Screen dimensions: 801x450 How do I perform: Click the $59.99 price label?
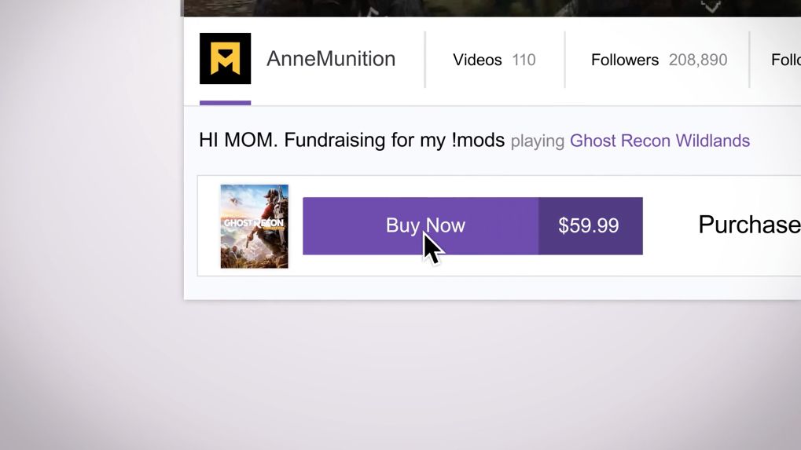click(x=589, y=226)
